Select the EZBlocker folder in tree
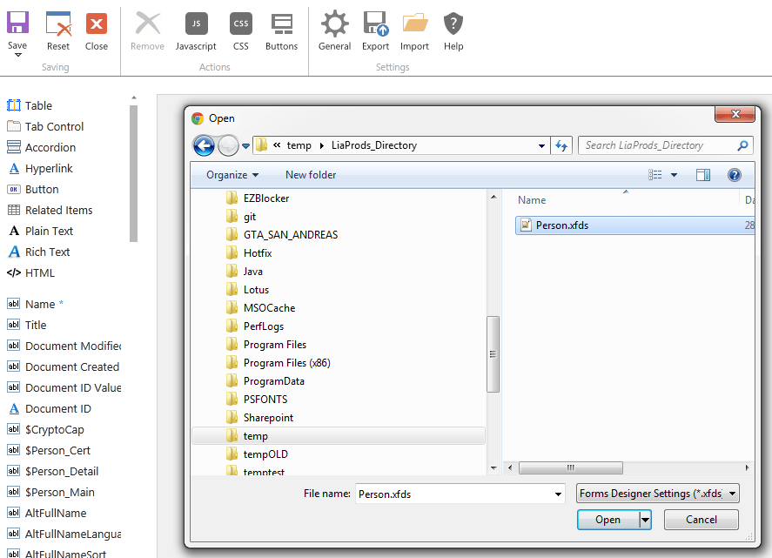 (x=258, y=198)
